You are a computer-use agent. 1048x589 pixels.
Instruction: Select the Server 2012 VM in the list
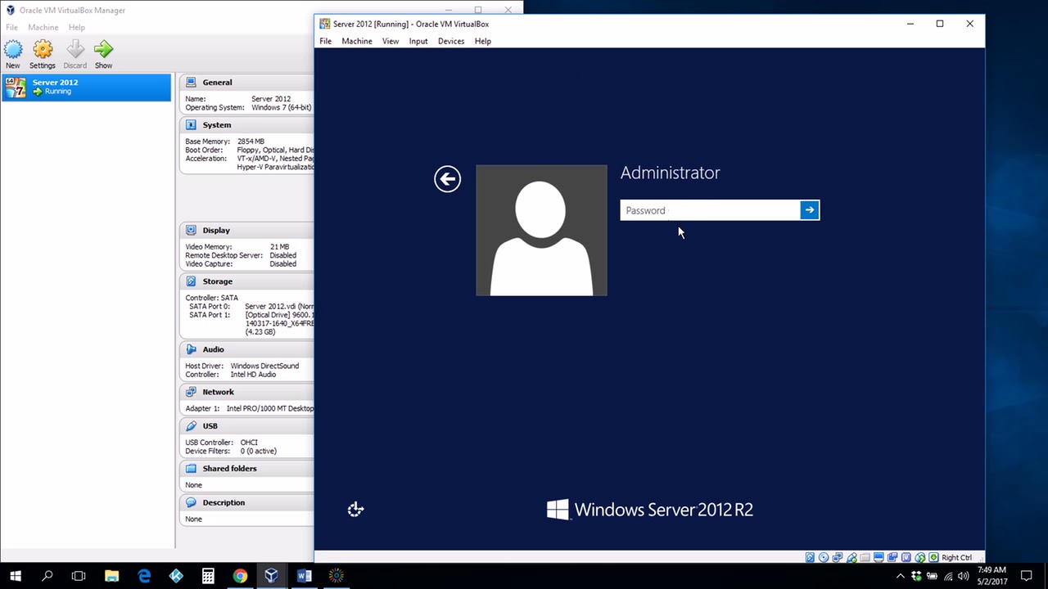tap(87, 87)
